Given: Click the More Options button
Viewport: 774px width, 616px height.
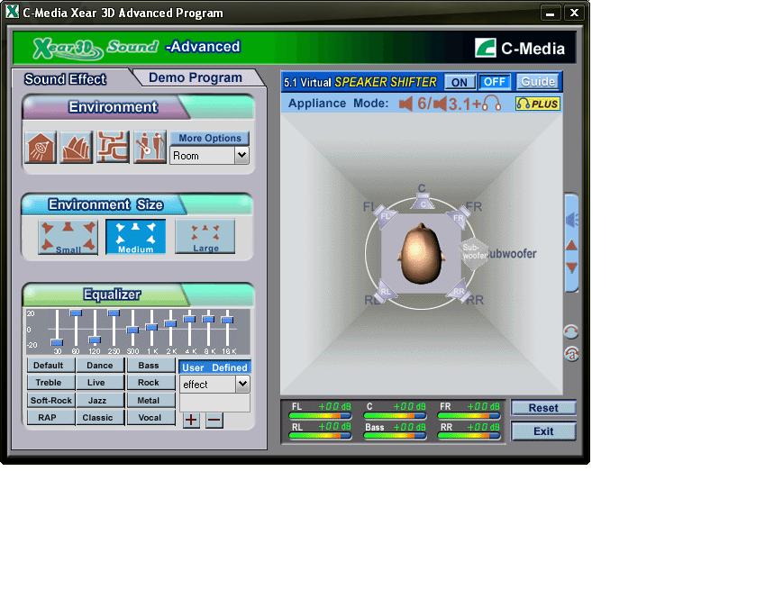Looking at the screenshot, I should (x=210, y=138).
